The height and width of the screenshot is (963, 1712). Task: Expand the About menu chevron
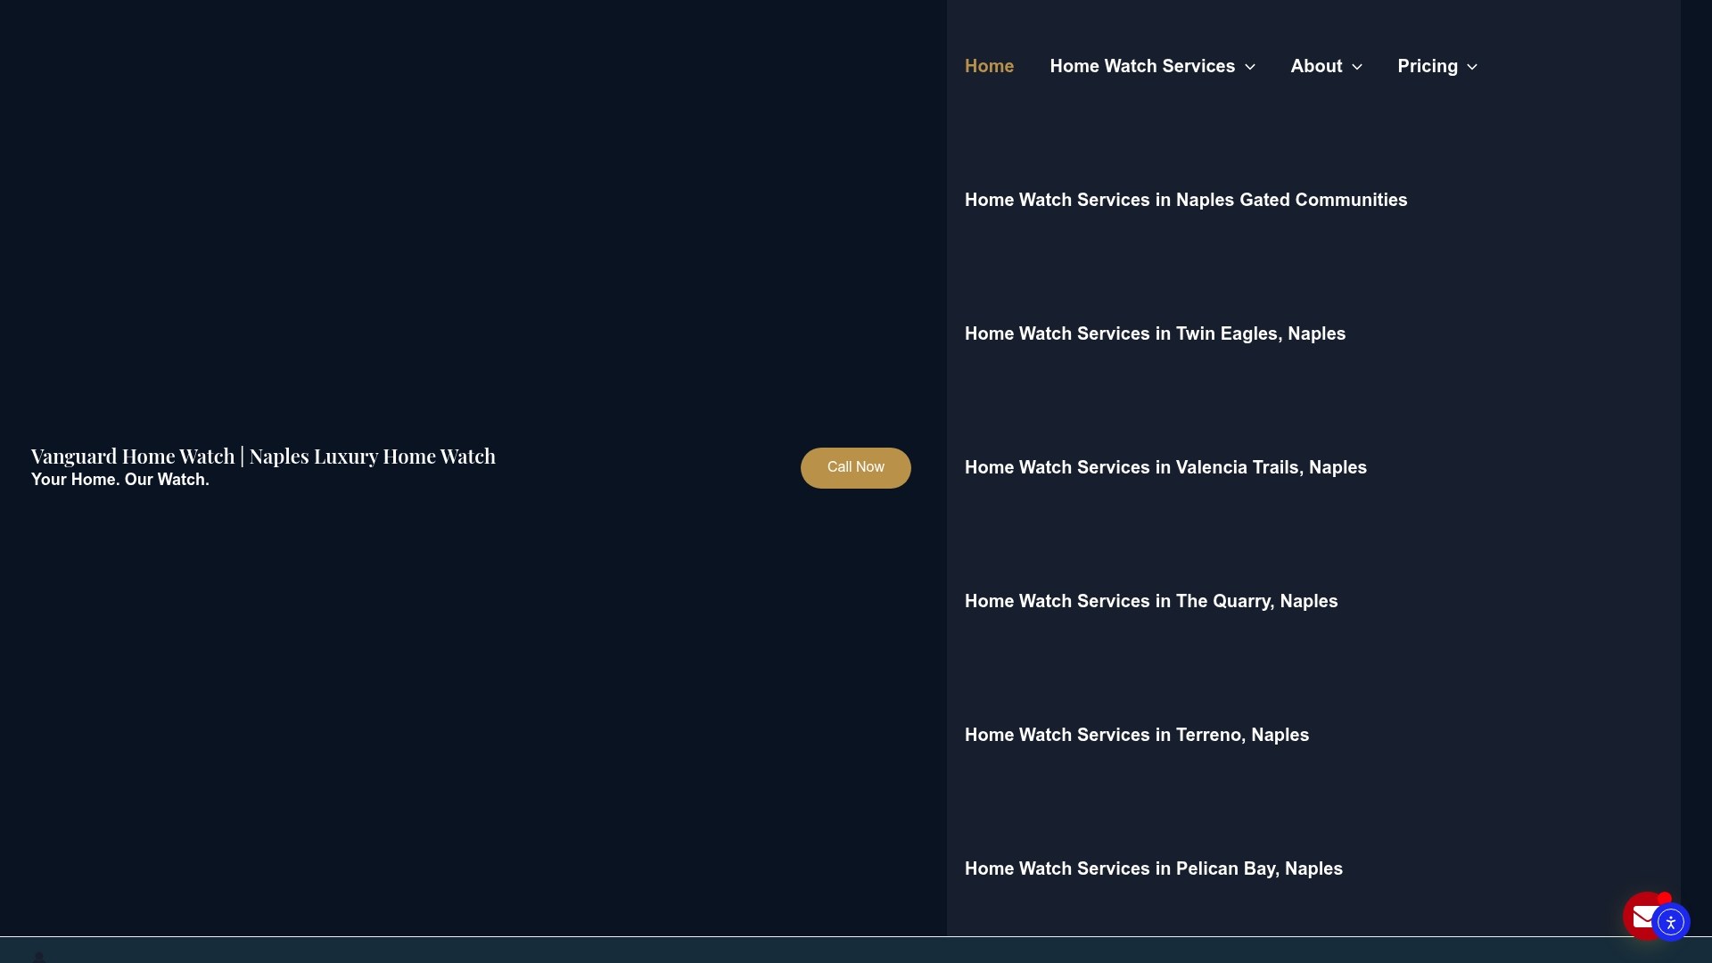click(1357, 67)
